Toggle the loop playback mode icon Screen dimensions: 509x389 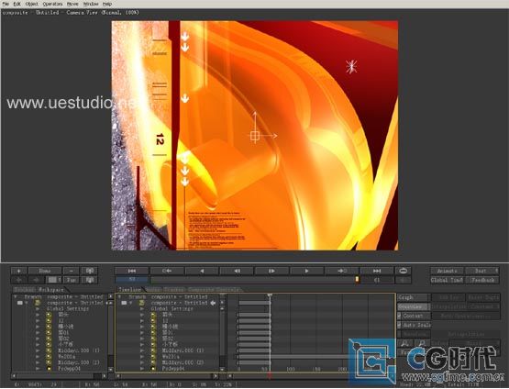pyautogui.click(x=404, y=271)
